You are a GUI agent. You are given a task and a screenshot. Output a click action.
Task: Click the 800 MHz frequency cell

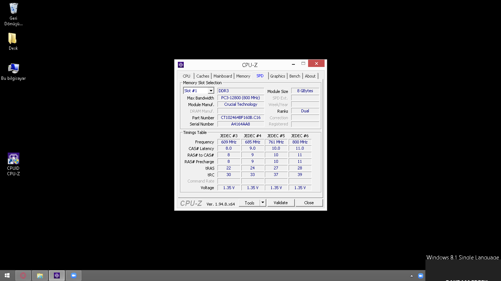pyautogui.click(x=300, y=142)
